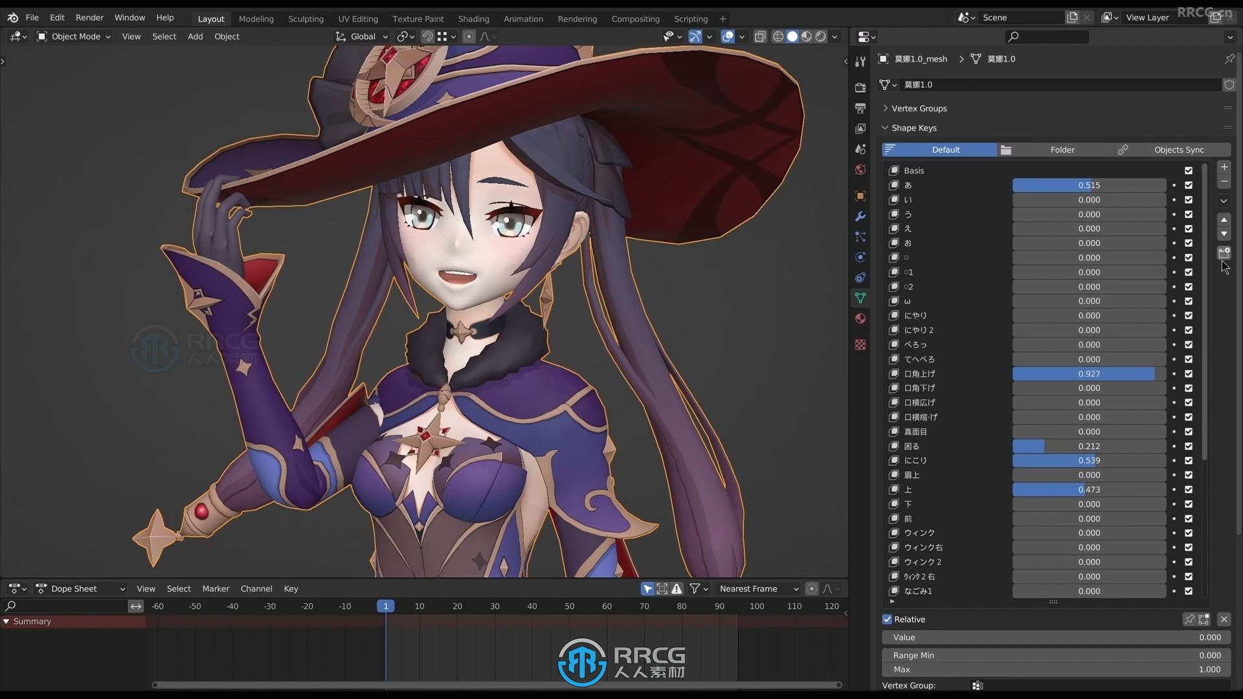
Task: Toggle X-ray view in viewport header
Action: click(760, 37)
